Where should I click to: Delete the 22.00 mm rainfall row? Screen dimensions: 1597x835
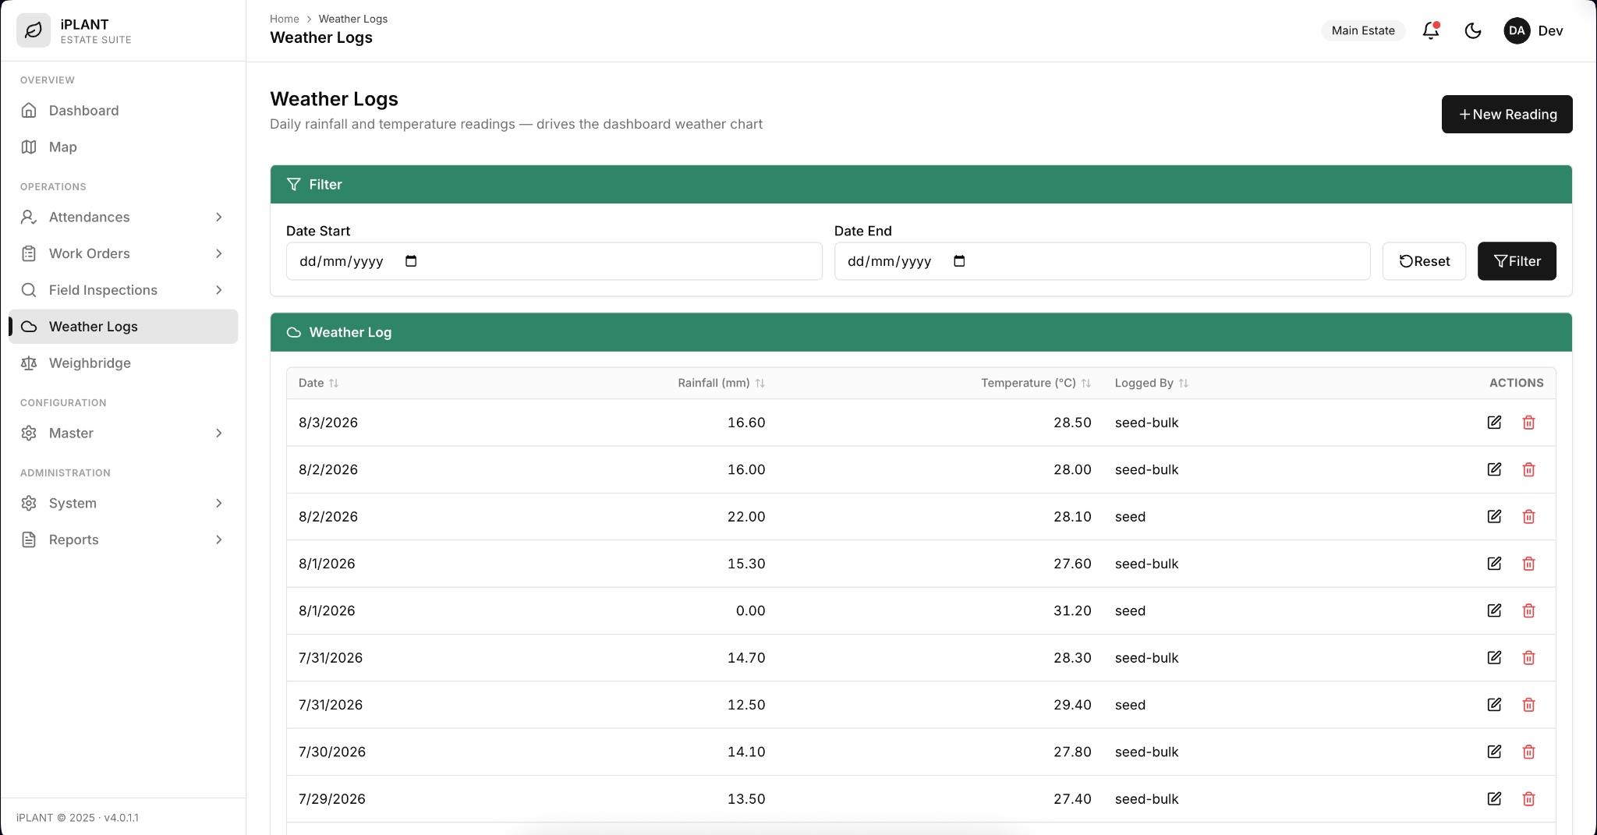point(1528,516)
